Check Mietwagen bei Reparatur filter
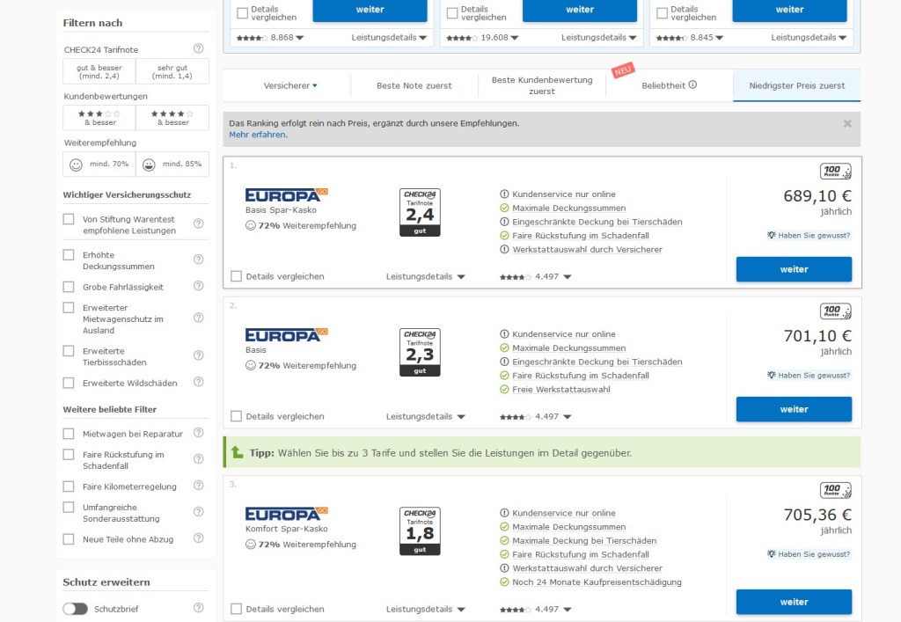901x622 pixels. click(69, 434)
